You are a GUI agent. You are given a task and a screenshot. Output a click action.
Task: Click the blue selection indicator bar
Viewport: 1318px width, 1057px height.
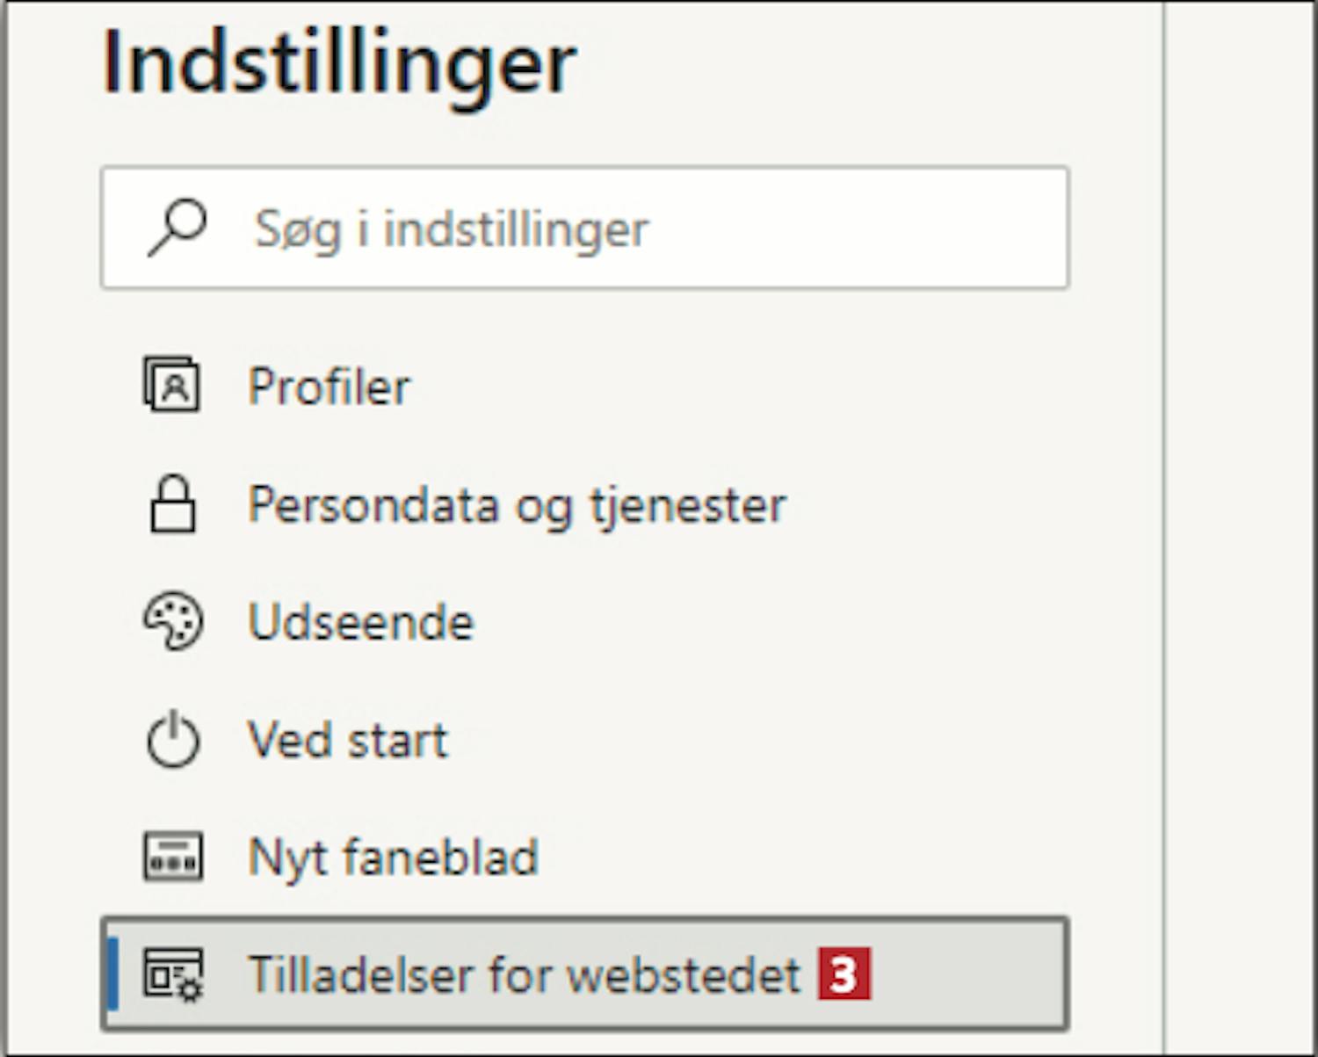pyautogui.click(x=112, y=974)
